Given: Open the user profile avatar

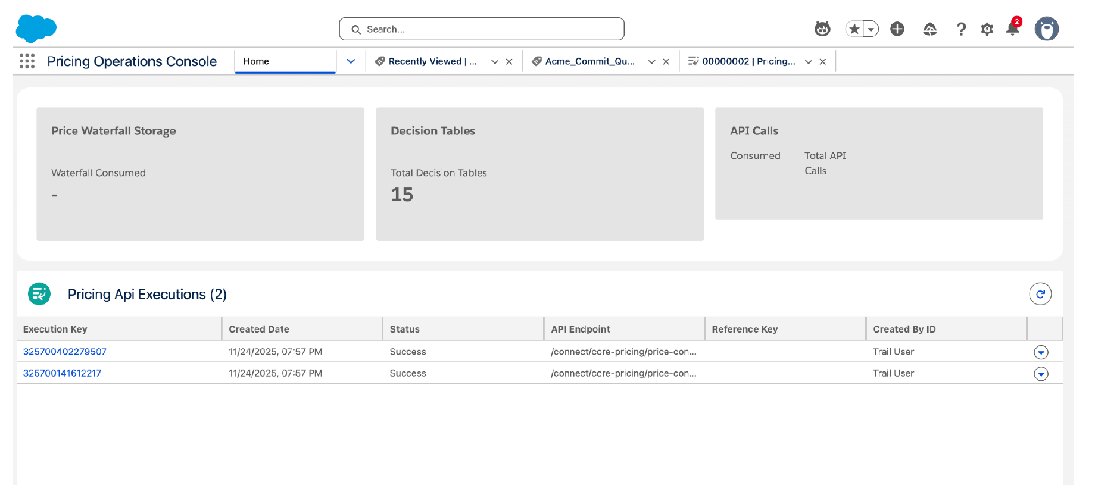Looking at the screenshot, I should click(x=1046, y=29).
